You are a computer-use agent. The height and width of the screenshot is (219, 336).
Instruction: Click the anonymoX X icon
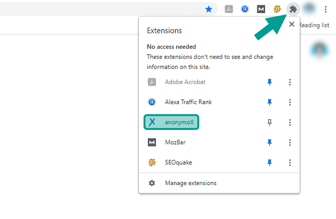152,122
